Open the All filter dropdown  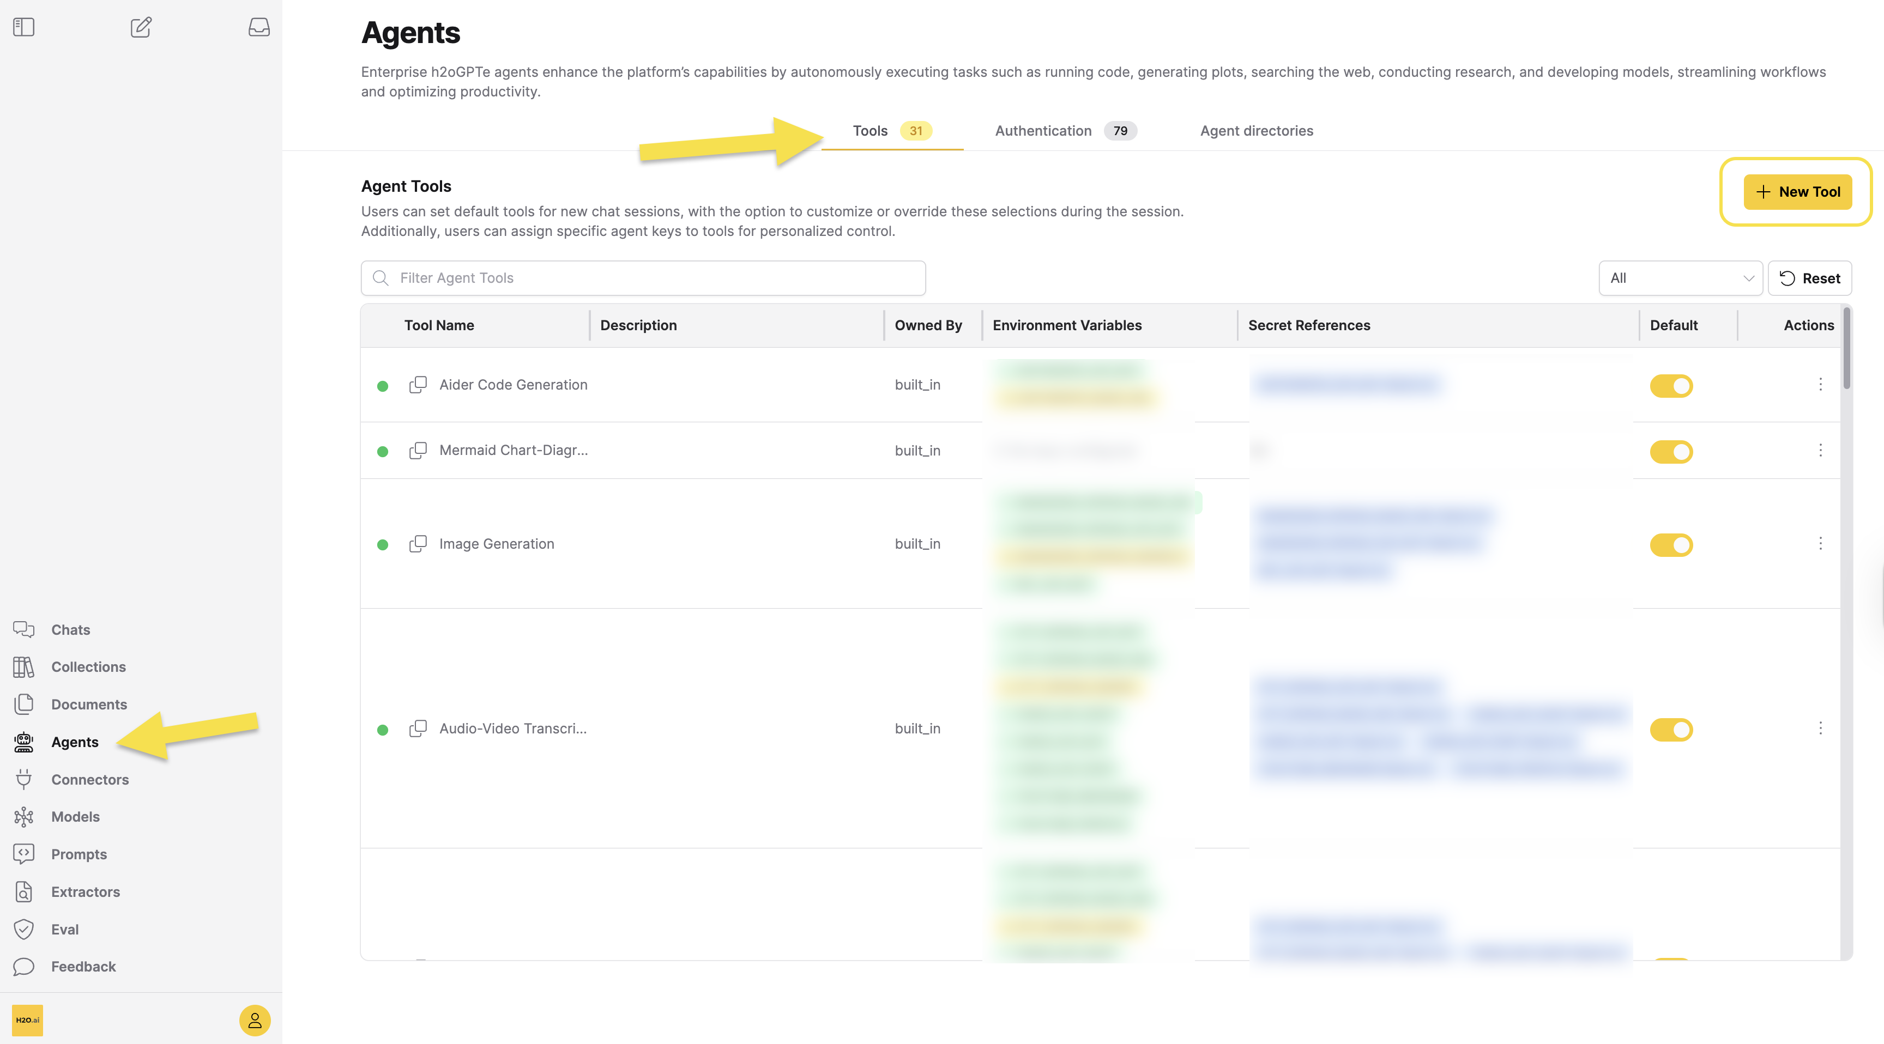(1680, 278)
